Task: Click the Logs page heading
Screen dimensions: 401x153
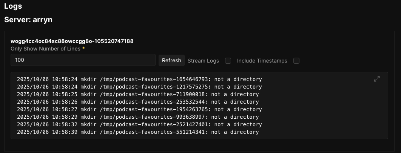Action: coord(13,6)
